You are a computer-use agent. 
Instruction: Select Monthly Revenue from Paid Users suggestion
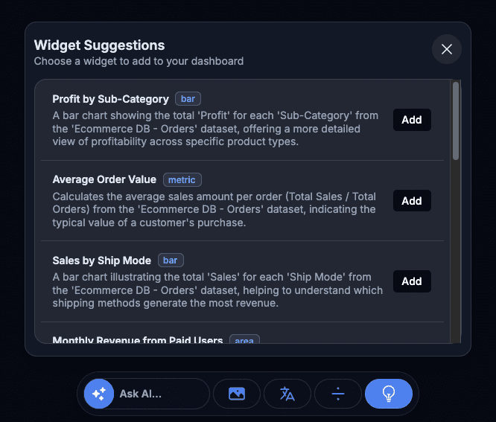138,340
